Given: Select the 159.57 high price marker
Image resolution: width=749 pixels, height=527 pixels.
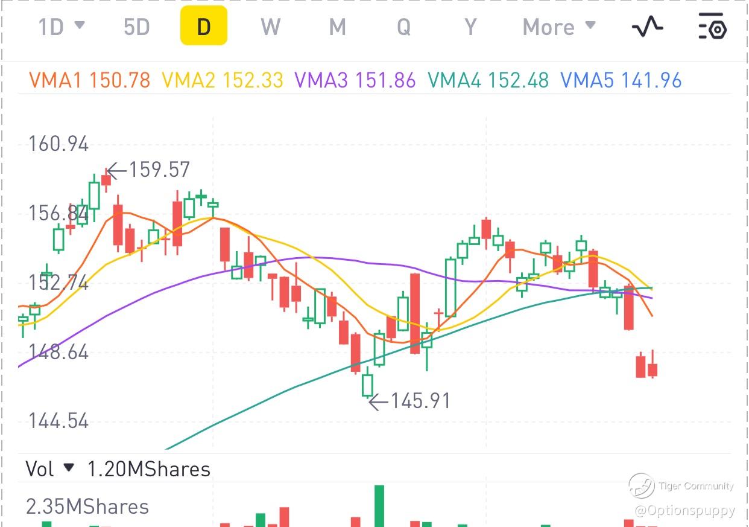Looking at the screenshot, I should 149,170.
